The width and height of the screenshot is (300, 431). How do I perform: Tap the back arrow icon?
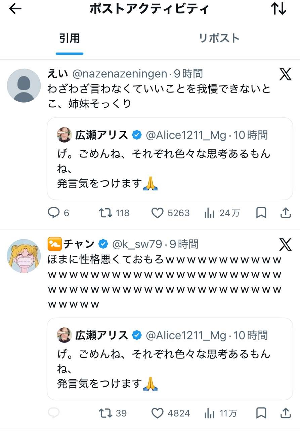pyautogui.click(x=15, y=9)
